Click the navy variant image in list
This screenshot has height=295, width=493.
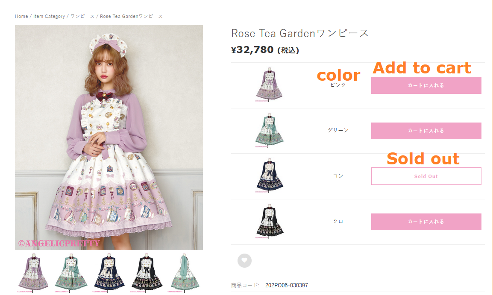pos(270,176)
